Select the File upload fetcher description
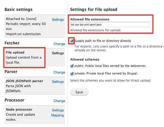This screenshot has height=127, width=164. [x=23, y=60]
